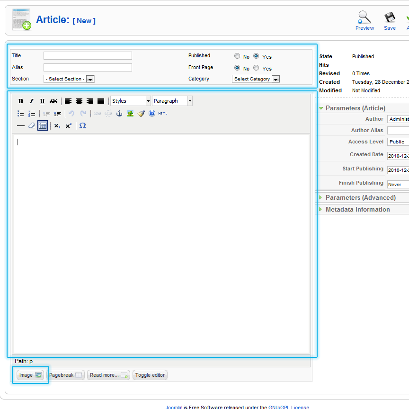The height and width of the screenshot is (409, 409).
Task: Outdent the paragraph
Action: click(x=46, y=113)
